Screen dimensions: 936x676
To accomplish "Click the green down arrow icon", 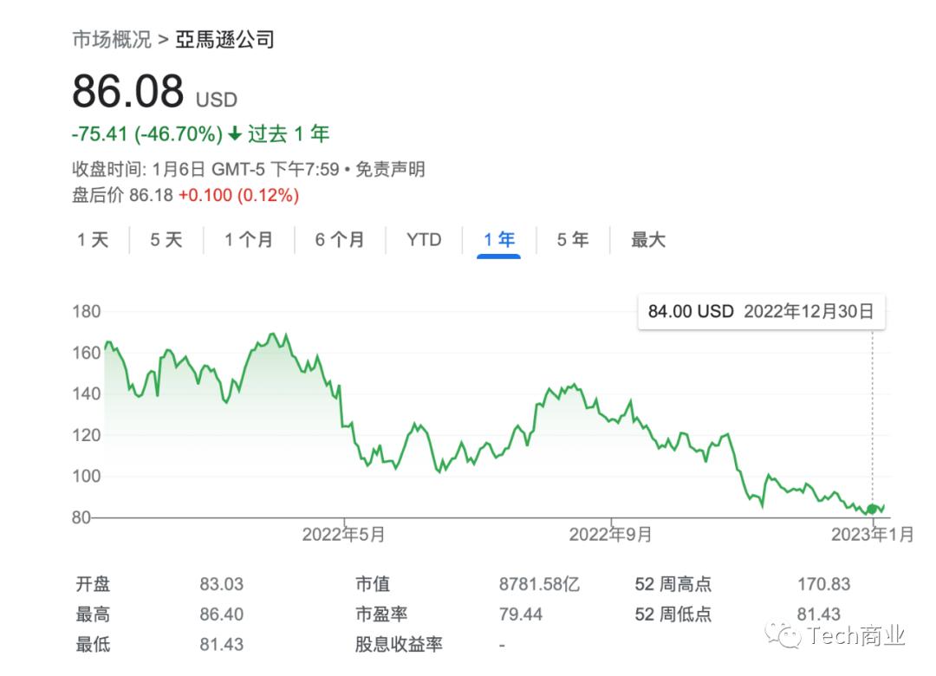I will [235, 134].
